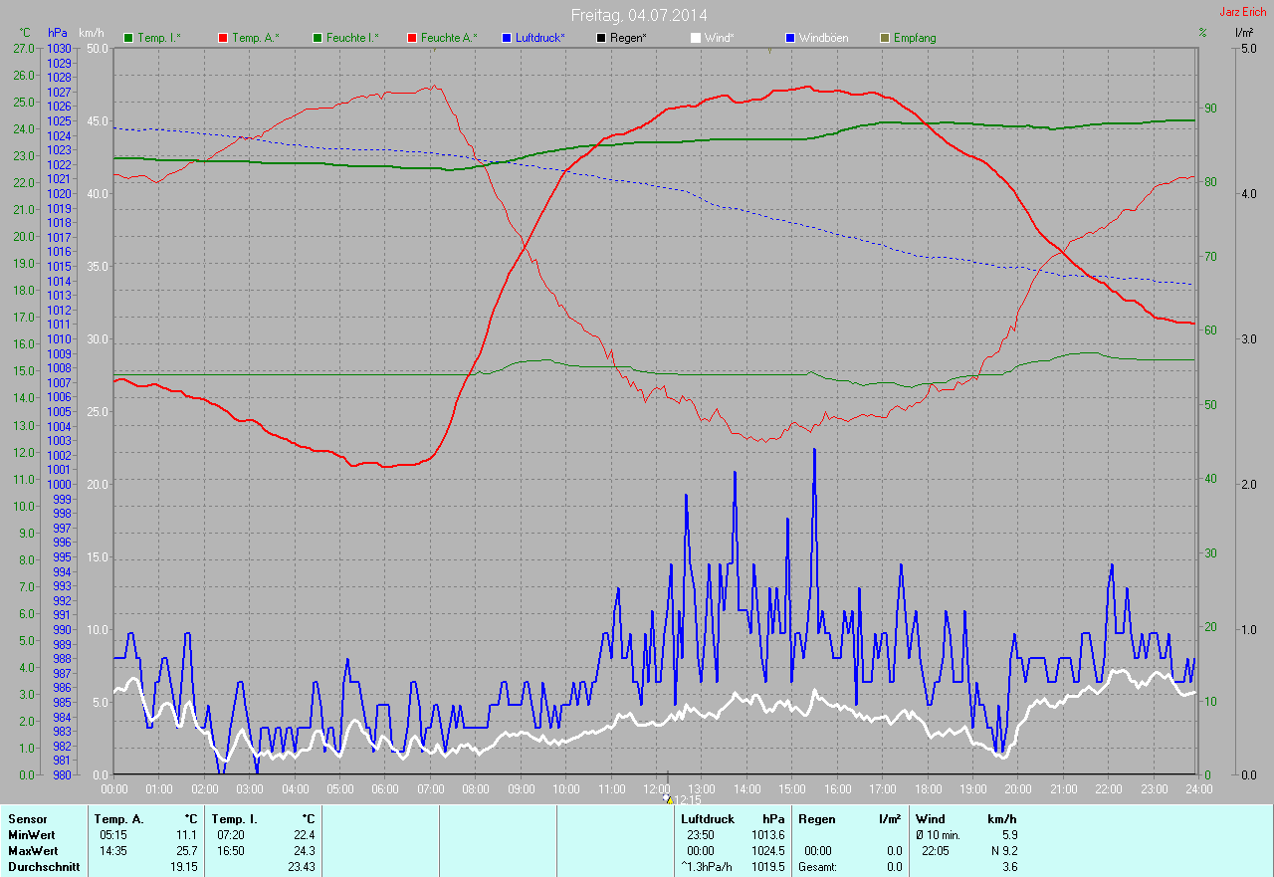Viewport: 1274px width, 877px height.
Task: Click the red Feuchte A. legend square
Action: pos(412,38)
